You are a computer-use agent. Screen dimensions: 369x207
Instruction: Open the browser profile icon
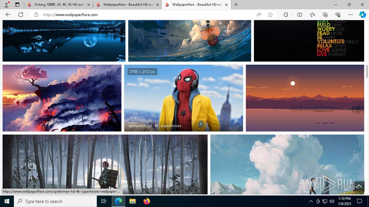point(6,5)
